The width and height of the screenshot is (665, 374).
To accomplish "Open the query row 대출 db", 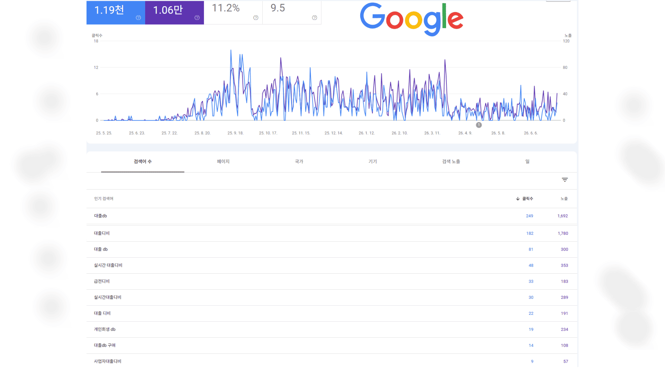I will (332, 249).
